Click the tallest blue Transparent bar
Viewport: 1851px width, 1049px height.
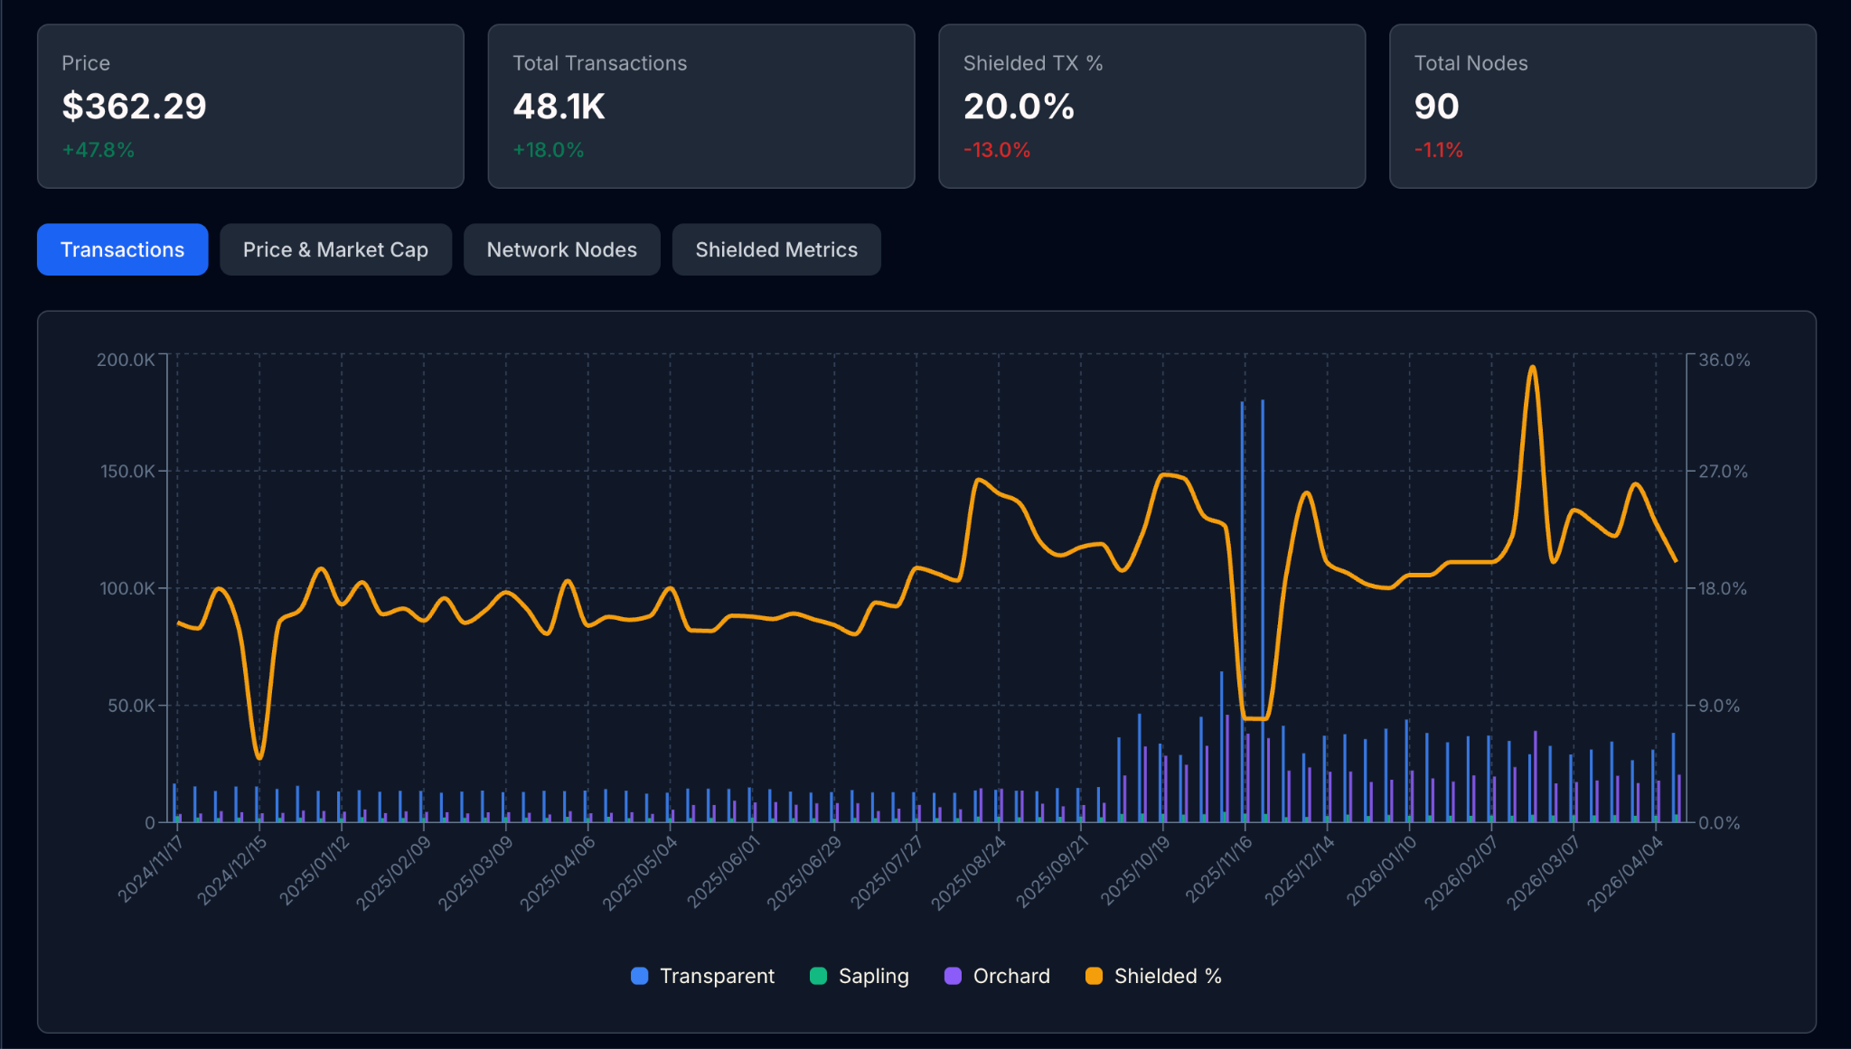[x=1263, y=610]
